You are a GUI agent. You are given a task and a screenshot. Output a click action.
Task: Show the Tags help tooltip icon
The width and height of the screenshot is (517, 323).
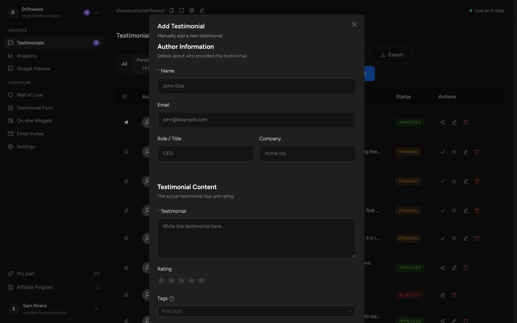(x=172, y=299)
